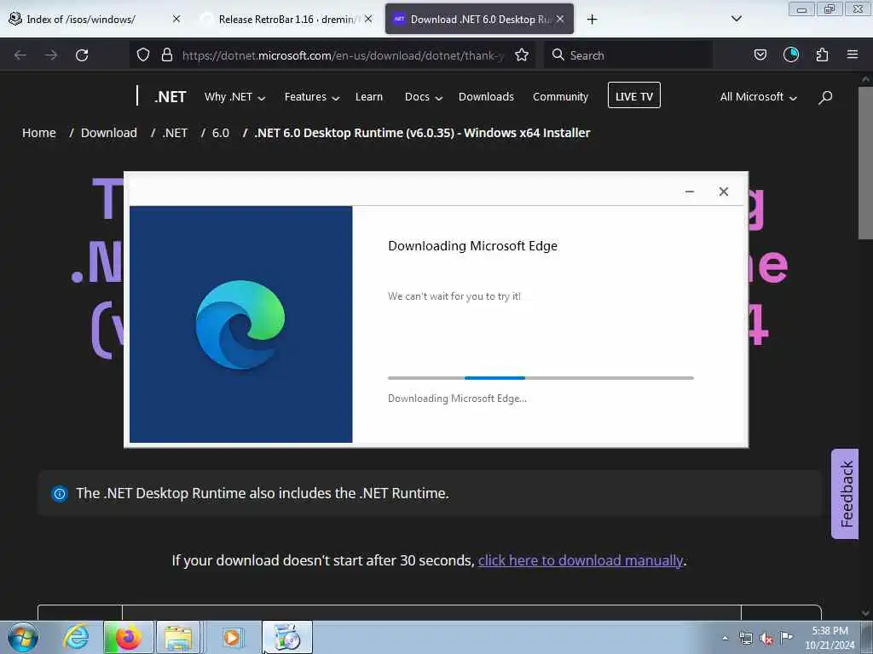The image size is (873, 654).
Task: Click the LIVE TV button
Action: tap(633, 95)
